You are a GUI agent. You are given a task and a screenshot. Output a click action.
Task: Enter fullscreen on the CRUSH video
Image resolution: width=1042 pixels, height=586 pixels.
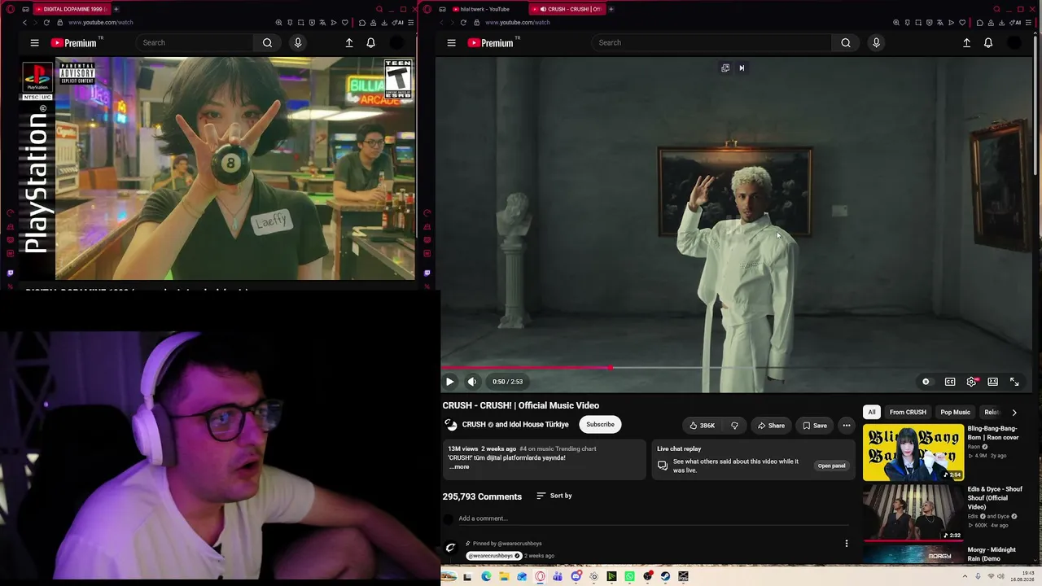(x=1014, y=382)
